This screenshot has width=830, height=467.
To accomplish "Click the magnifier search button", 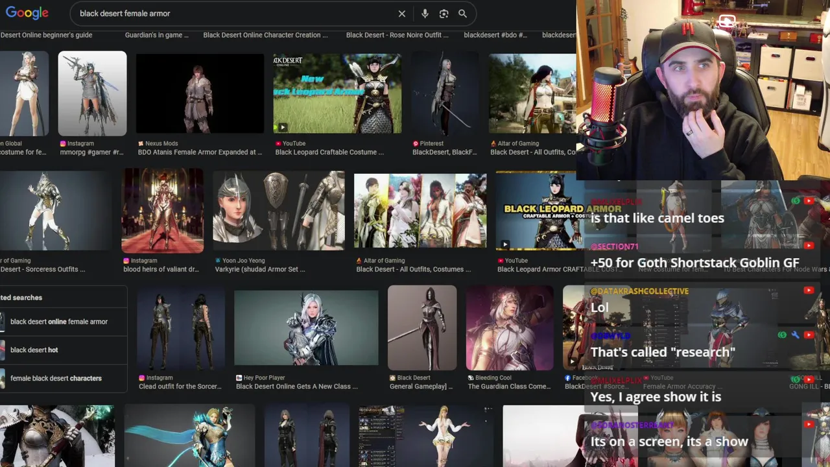I will (x=462, y=14).
